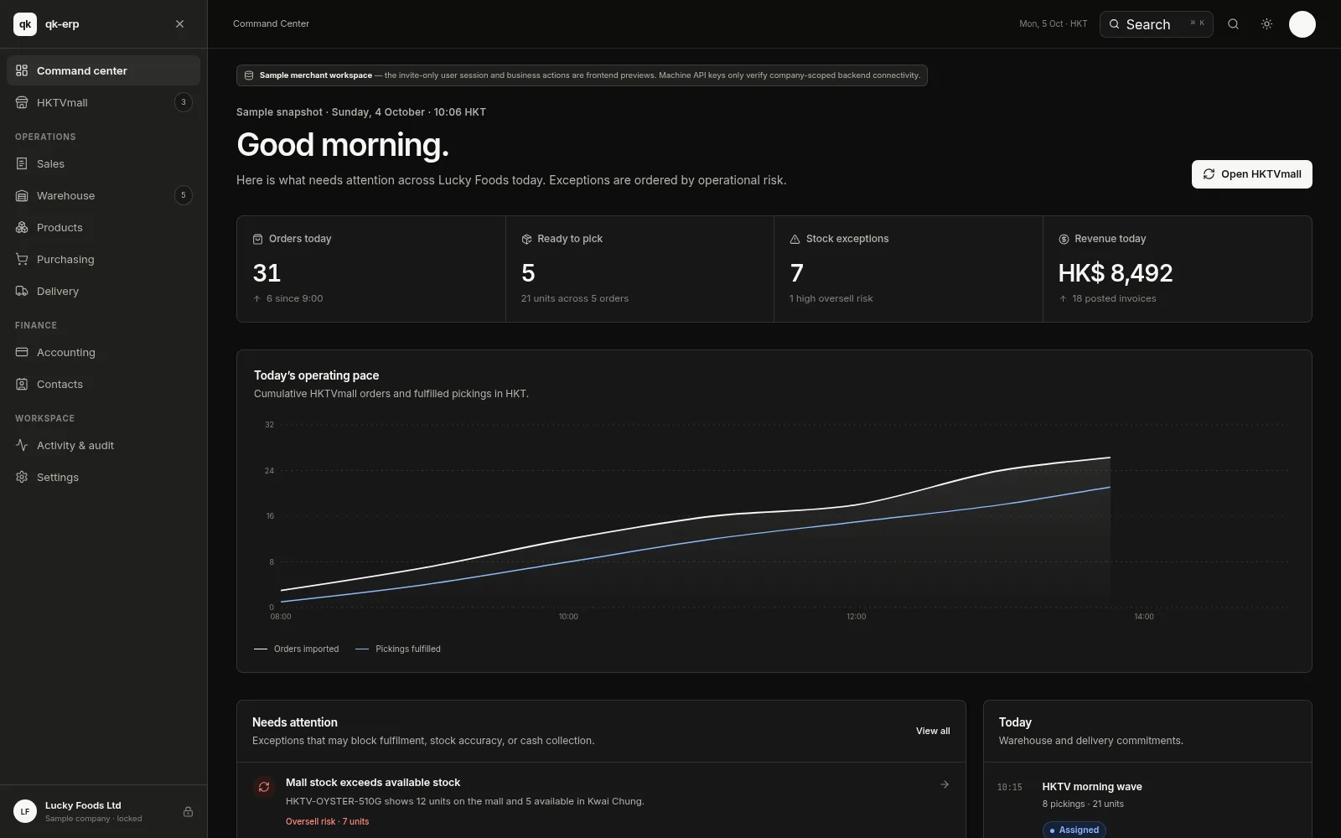Click the Accounting card icon

[x=22, y=352]
